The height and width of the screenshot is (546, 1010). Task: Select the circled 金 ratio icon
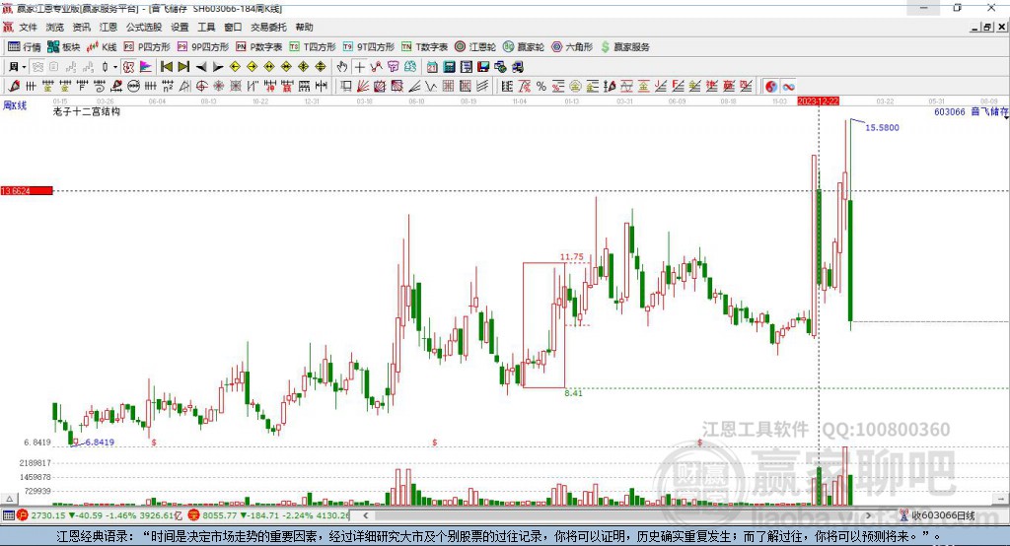click(575, 87)
